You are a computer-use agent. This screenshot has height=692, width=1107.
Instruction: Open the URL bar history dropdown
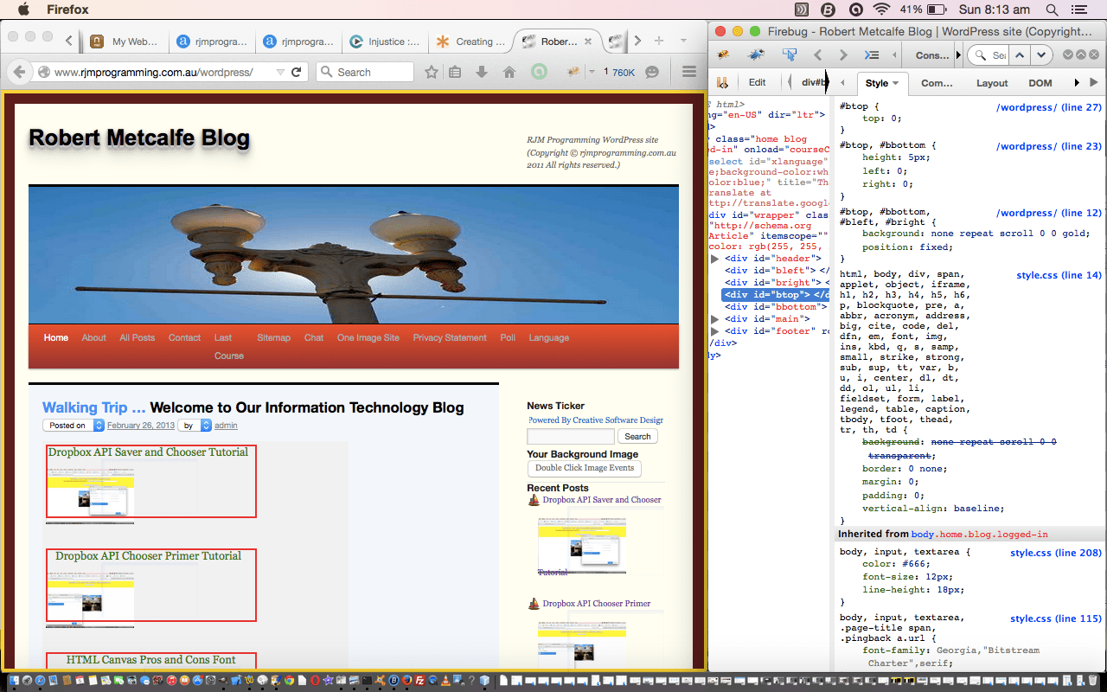tap(279, 72)
